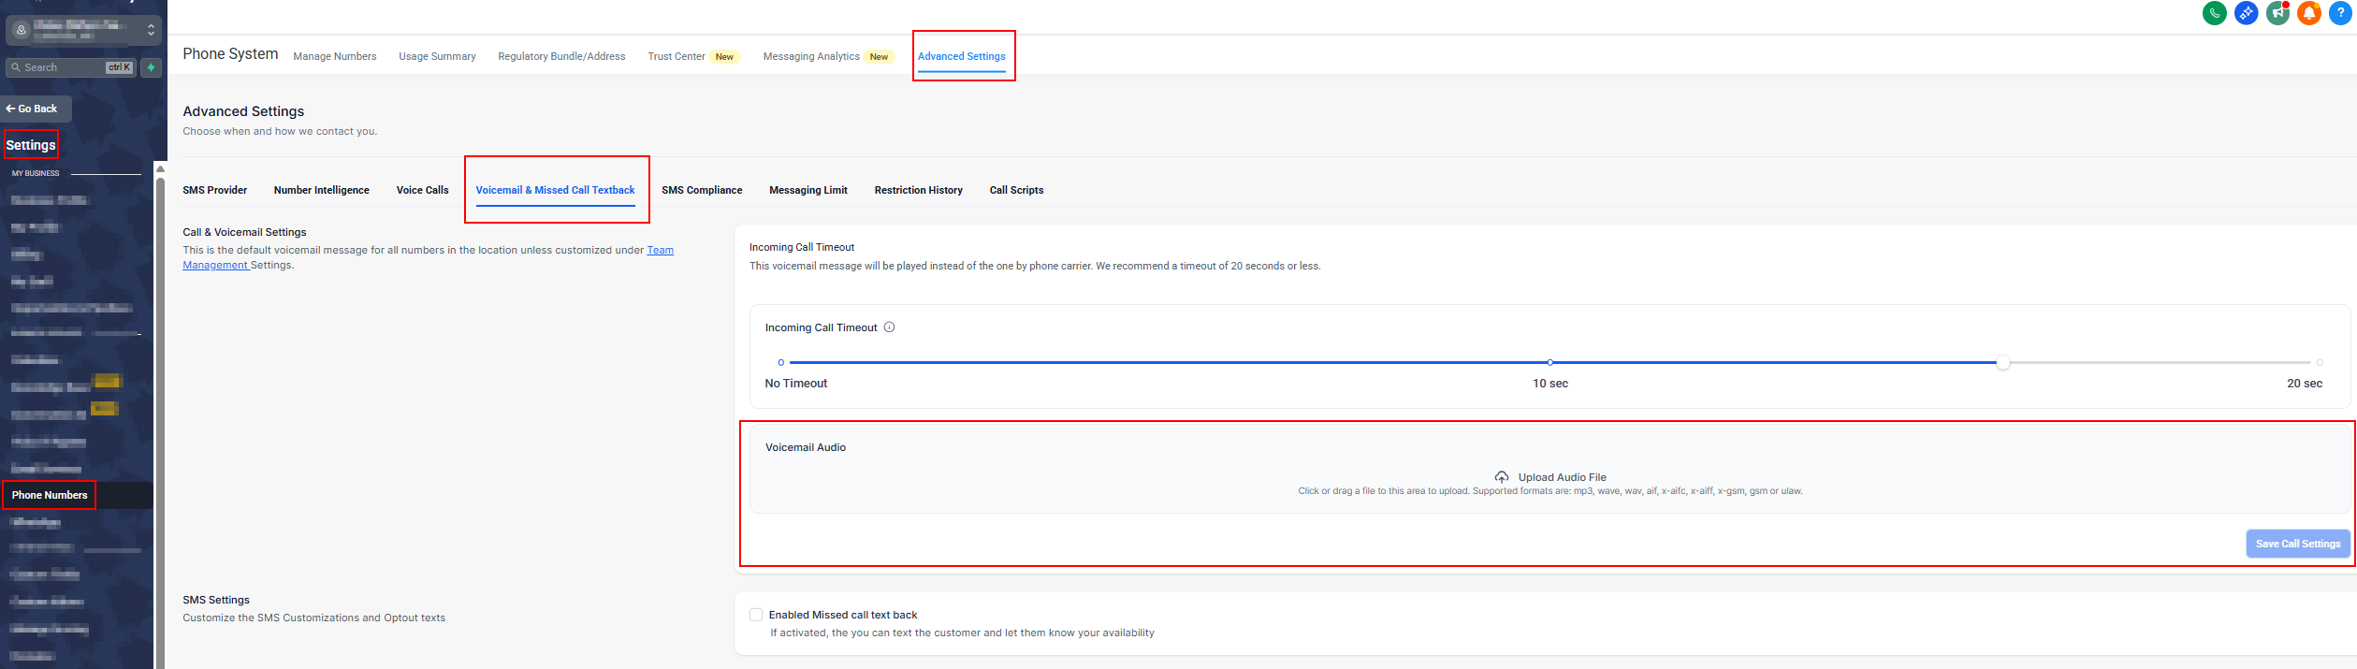Click the blue icon beside the phone dialer
This screenshot has width=2357, height=669.
(x=2247, y=13)
